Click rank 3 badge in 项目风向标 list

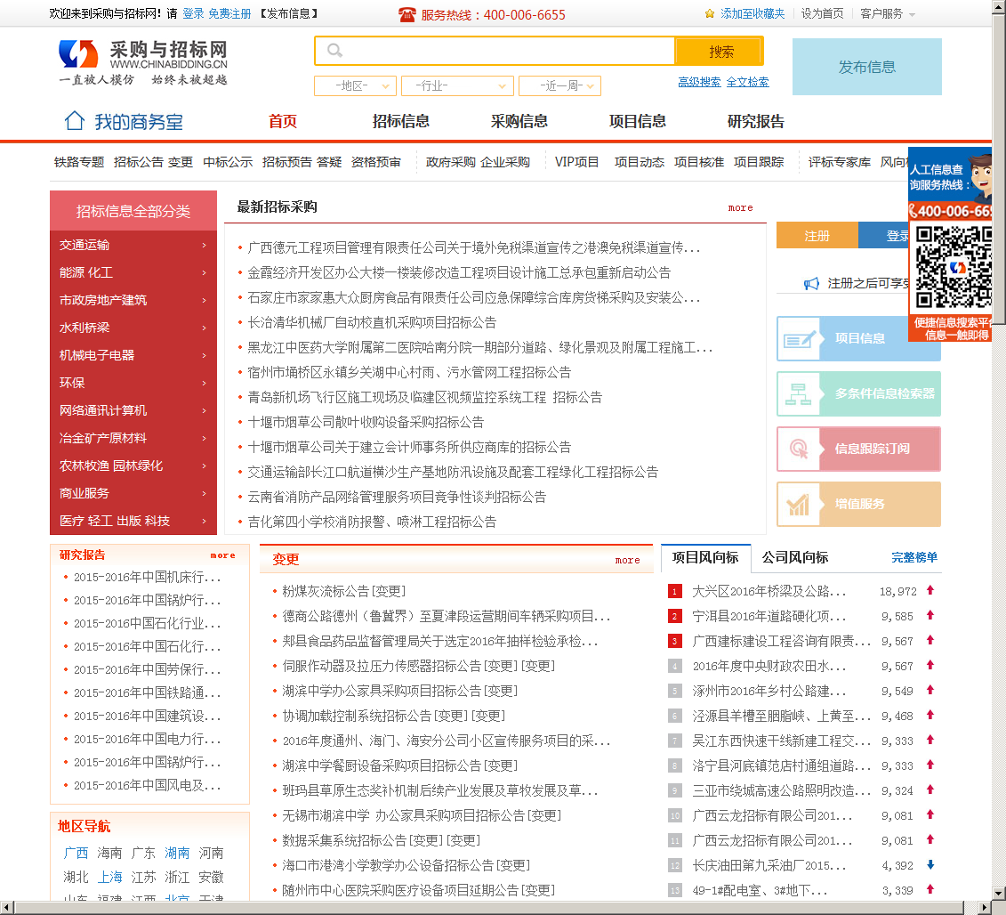click(x=674, y=641)
